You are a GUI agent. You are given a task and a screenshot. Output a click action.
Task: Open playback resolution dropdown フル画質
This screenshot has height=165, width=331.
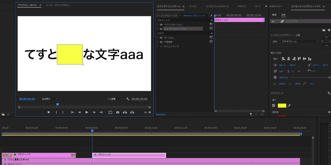click(115, 99)
